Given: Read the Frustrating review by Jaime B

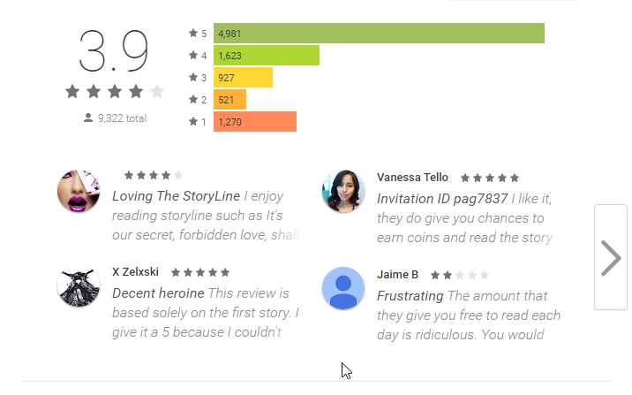Looking at the screenshot, I should point(468,315).
